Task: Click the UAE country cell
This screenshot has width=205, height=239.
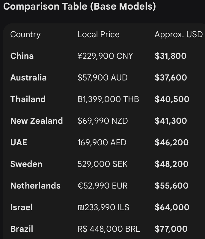Action: (x=19, y=143)
